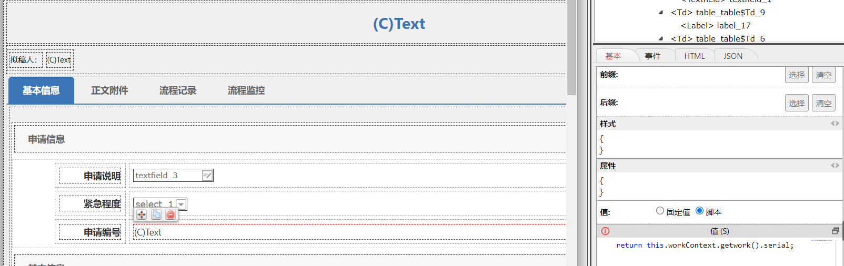Image resolution: width=844 pixels, height=266 pixels.
Task: Click the red delete element icon
Action: click(170, 214)
